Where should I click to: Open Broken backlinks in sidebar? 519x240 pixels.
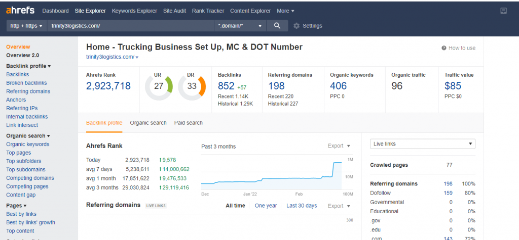(x=26, y=83)
